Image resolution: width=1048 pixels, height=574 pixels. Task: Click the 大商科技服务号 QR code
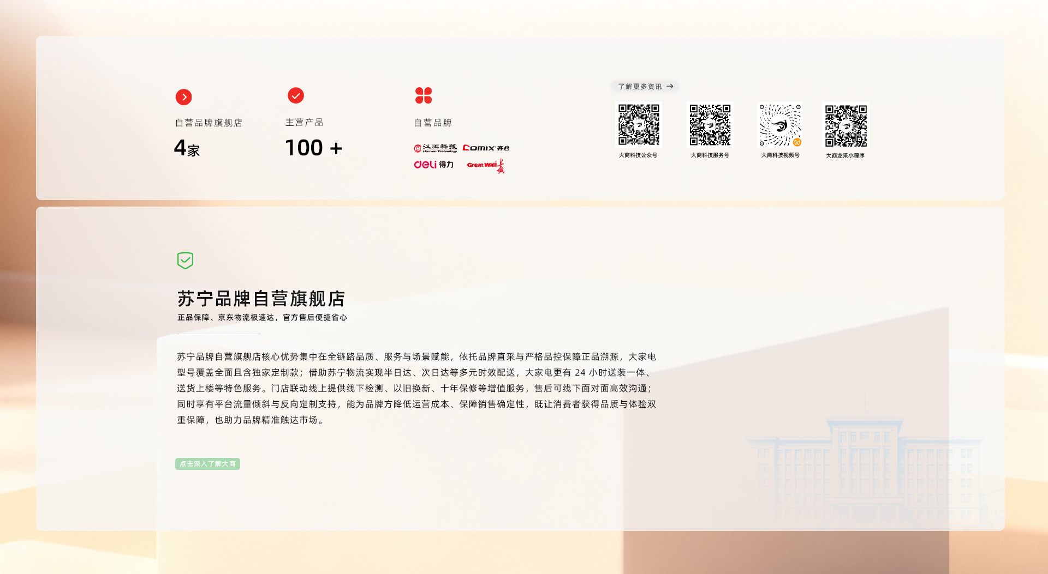[x=710, y=125]
